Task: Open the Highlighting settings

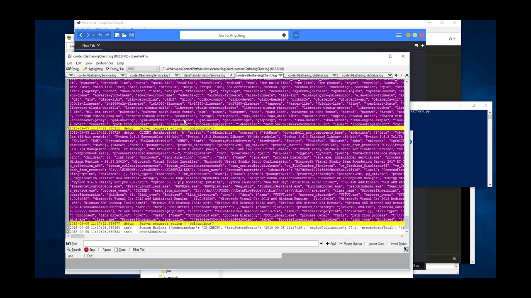Action: pyautogui.click(x=93, y=69)
